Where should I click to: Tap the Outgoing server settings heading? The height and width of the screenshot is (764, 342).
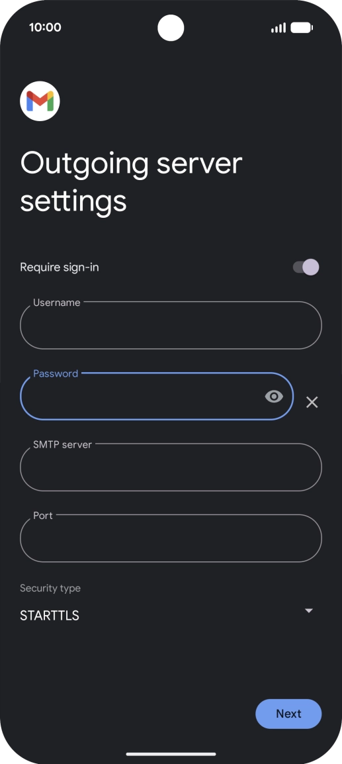click(131, 182)
